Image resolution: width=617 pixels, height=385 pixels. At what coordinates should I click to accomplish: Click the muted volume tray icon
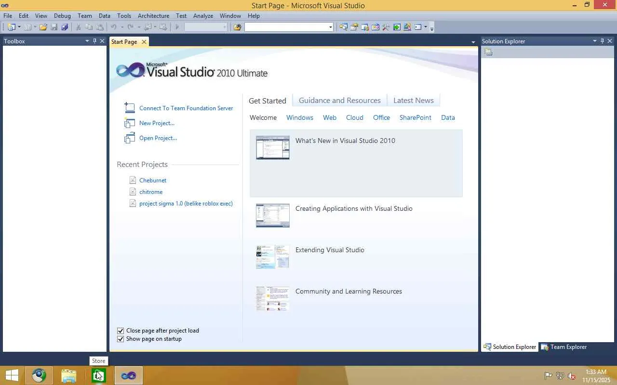(x=572, y=376)
